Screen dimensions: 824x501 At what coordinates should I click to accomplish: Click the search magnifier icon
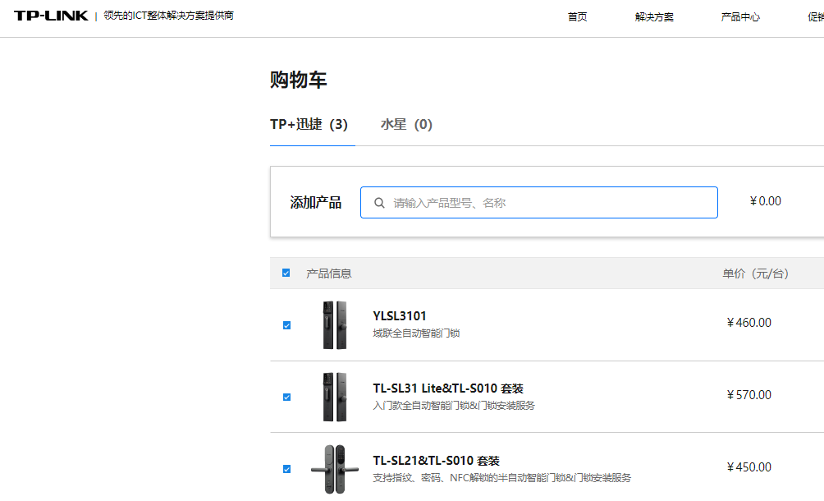pos(379,203)
